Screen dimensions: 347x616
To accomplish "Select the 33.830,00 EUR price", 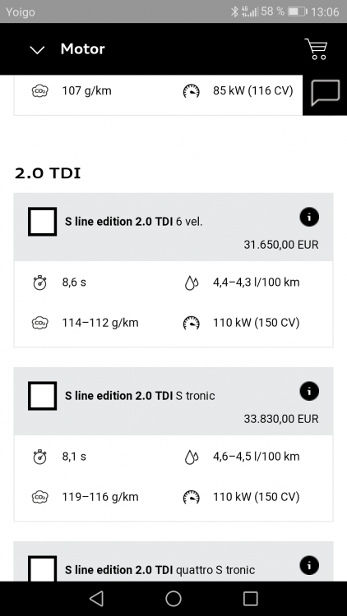I will point(281,419).
